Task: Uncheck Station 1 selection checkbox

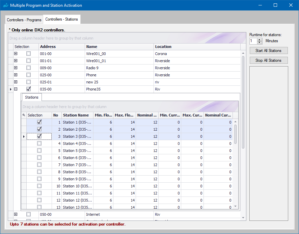Action: coord(39,122)
